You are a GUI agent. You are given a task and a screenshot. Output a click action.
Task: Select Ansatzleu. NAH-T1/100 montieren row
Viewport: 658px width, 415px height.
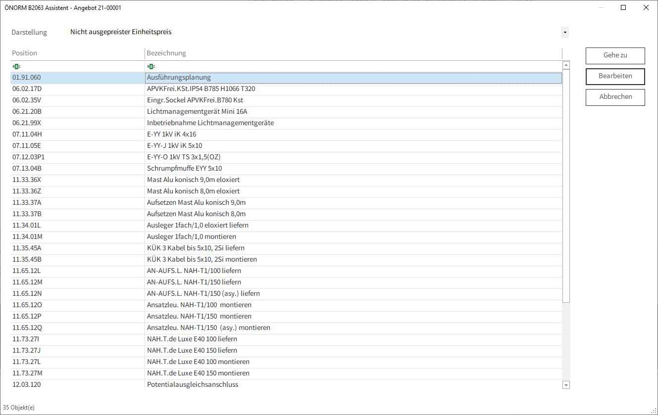coord(286,305)
